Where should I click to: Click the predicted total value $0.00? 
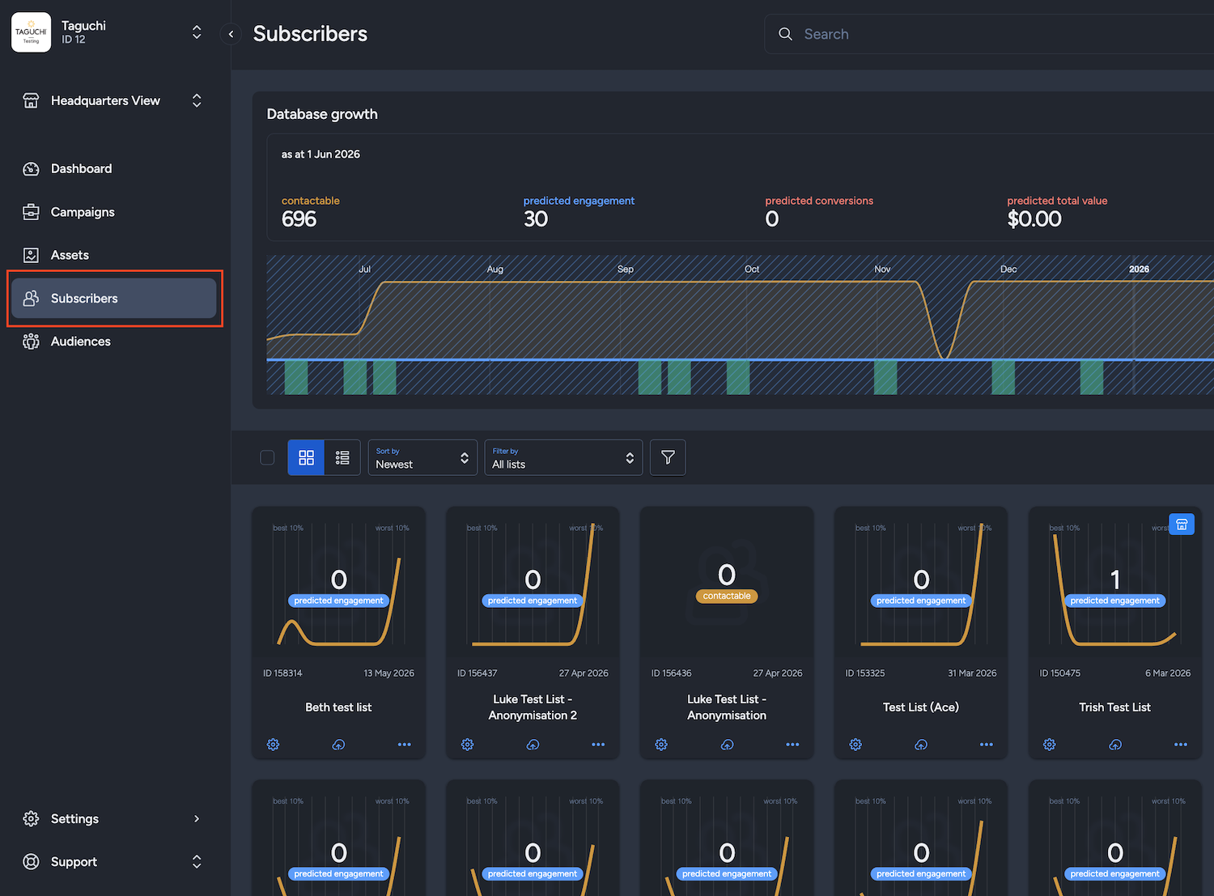[x=1034, y=219]
